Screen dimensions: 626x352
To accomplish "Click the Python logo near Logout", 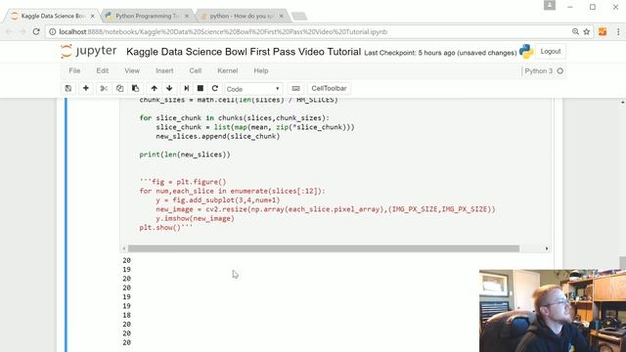I will click(x=526, y=52).
